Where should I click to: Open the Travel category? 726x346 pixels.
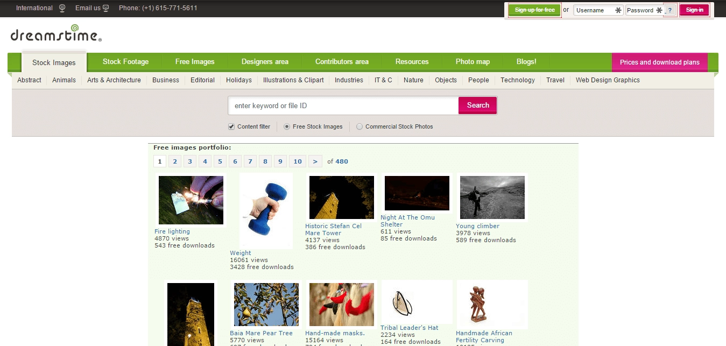555,80
